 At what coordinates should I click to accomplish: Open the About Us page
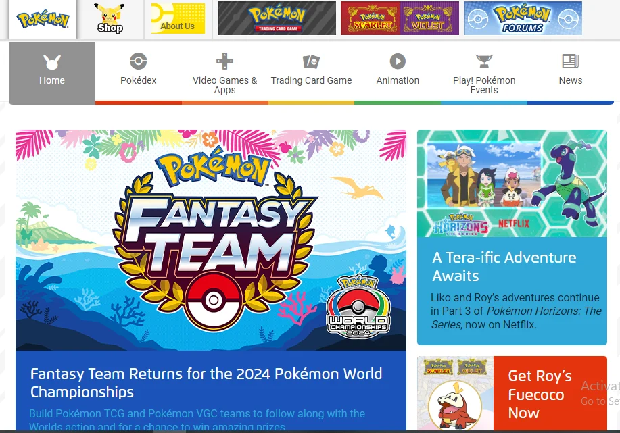point(177,18)
